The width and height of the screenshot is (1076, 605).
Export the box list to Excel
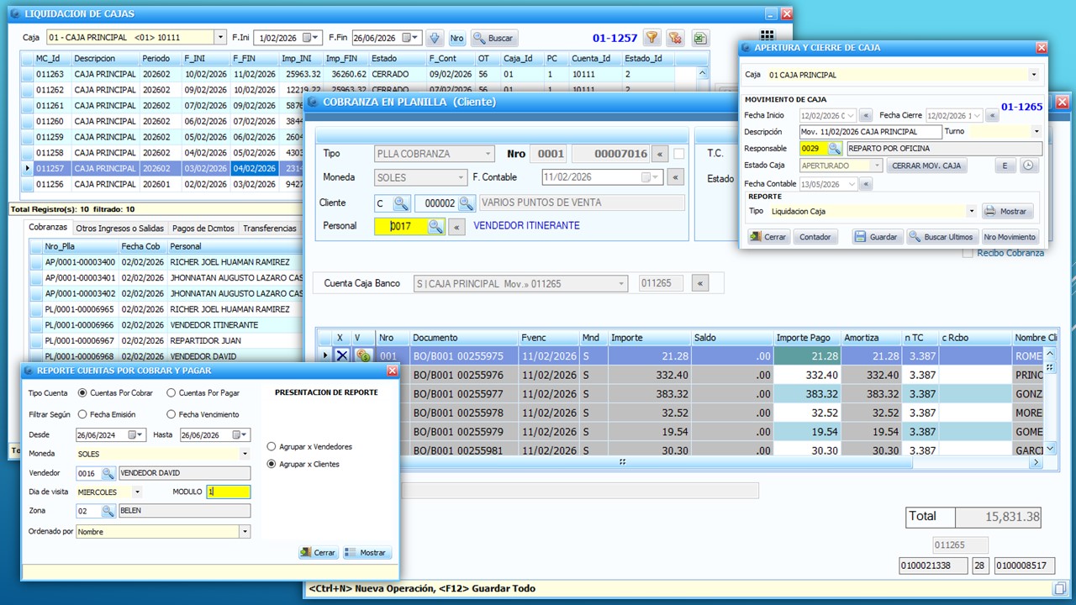point(699,38)
